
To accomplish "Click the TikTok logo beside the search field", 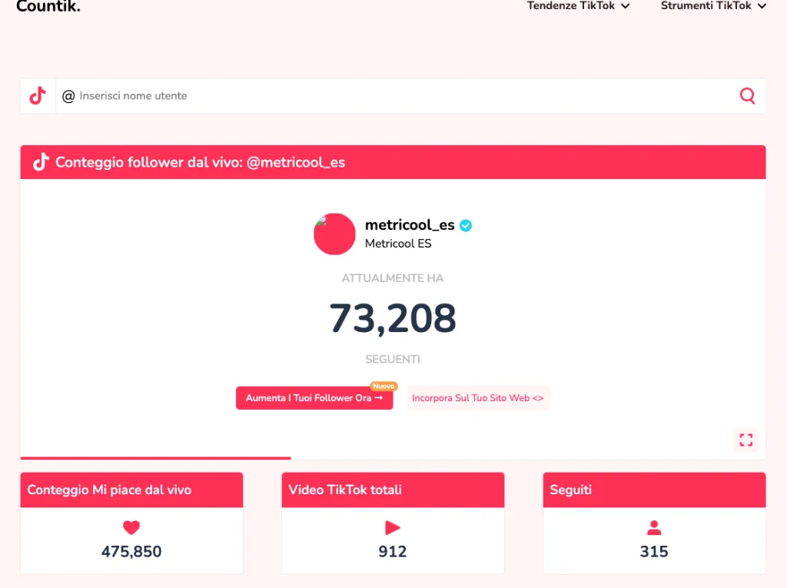I will pyautogui.click(x=38, y=96).
